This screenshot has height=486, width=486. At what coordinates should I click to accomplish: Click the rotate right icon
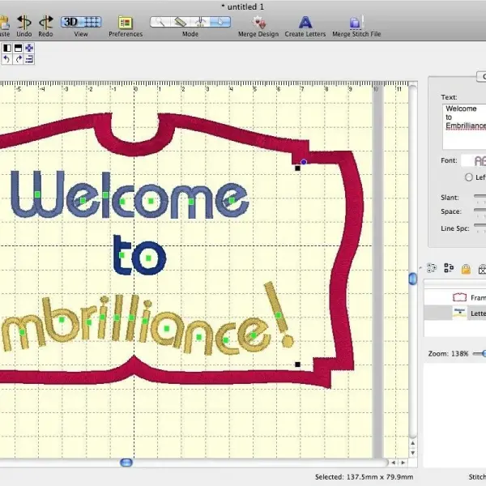tap(18, 59)
